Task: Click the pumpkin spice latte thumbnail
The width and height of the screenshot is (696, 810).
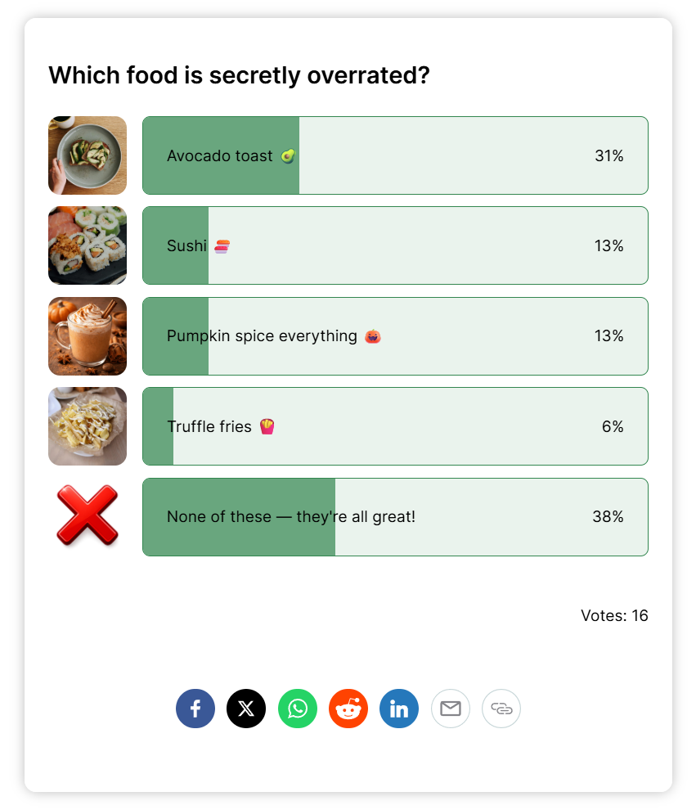Action: [88, 336]
